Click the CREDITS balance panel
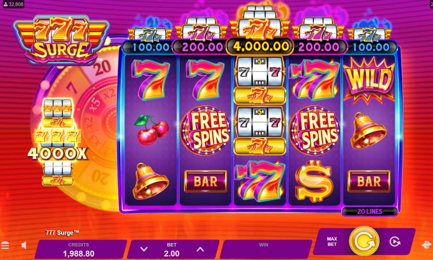This screenshot has height=260, width=433. point(80,249)
